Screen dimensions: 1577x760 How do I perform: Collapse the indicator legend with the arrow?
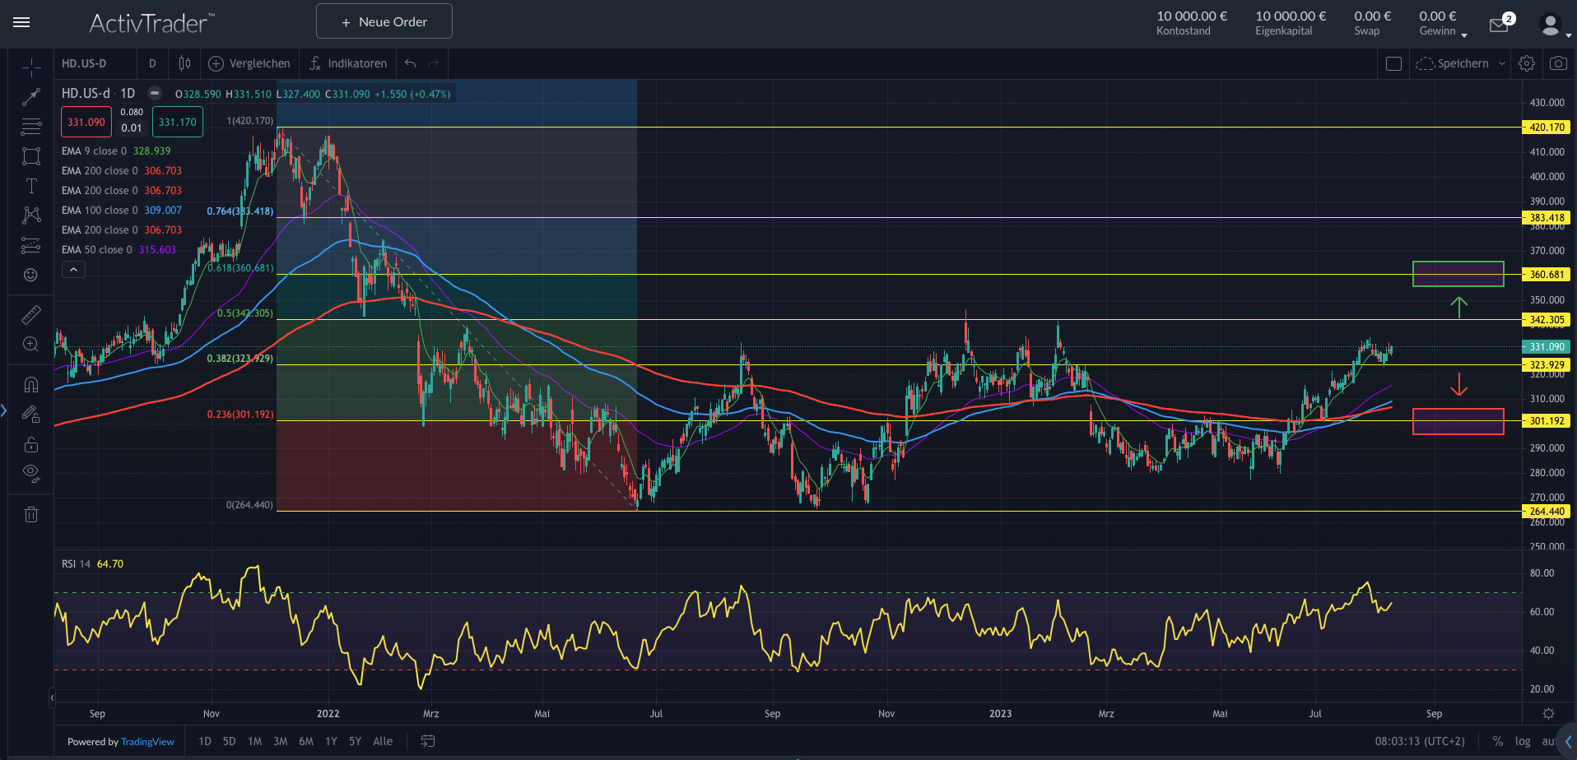click(73, 269)
